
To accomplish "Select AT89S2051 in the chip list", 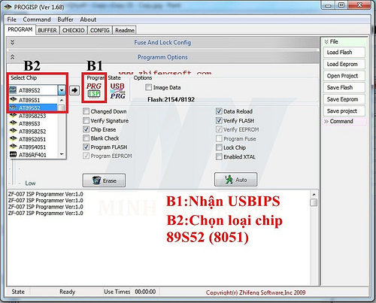I will [x=33, y=139].
